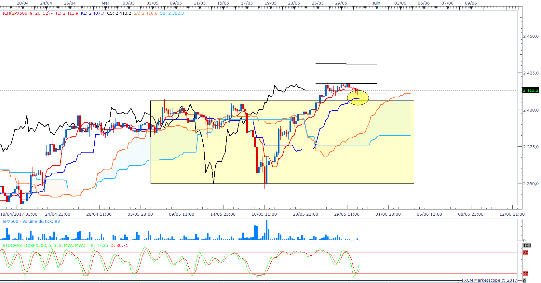Click the SPX500 - Volume du tick: 93 label
Screen dimensions: 541x283
[31, 222]
